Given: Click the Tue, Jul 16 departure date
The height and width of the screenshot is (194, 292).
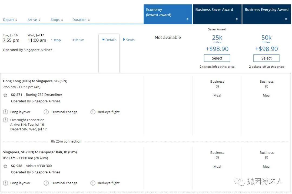Looking at the screenshot, I should click(x=10, y=35).
